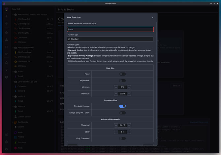The height and width of the screenshot is (155, 221).
Task: Click the Maximum 100 % value field
Action: (x=122, y=94)
